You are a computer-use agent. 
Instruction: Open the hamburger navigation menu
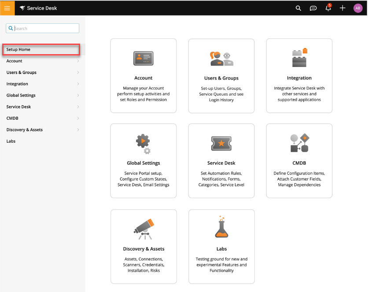point(7,8)
